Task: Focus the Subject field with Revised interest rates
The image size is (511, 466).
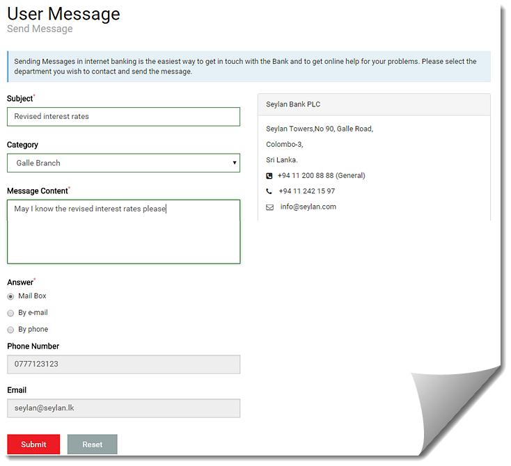Action: [123, 117]
